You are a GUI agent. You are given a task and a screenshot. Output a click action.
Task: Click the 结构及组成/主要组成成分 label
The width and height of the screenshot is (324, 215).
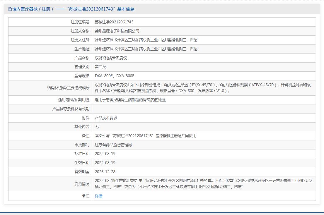click(x=68, y=88)
